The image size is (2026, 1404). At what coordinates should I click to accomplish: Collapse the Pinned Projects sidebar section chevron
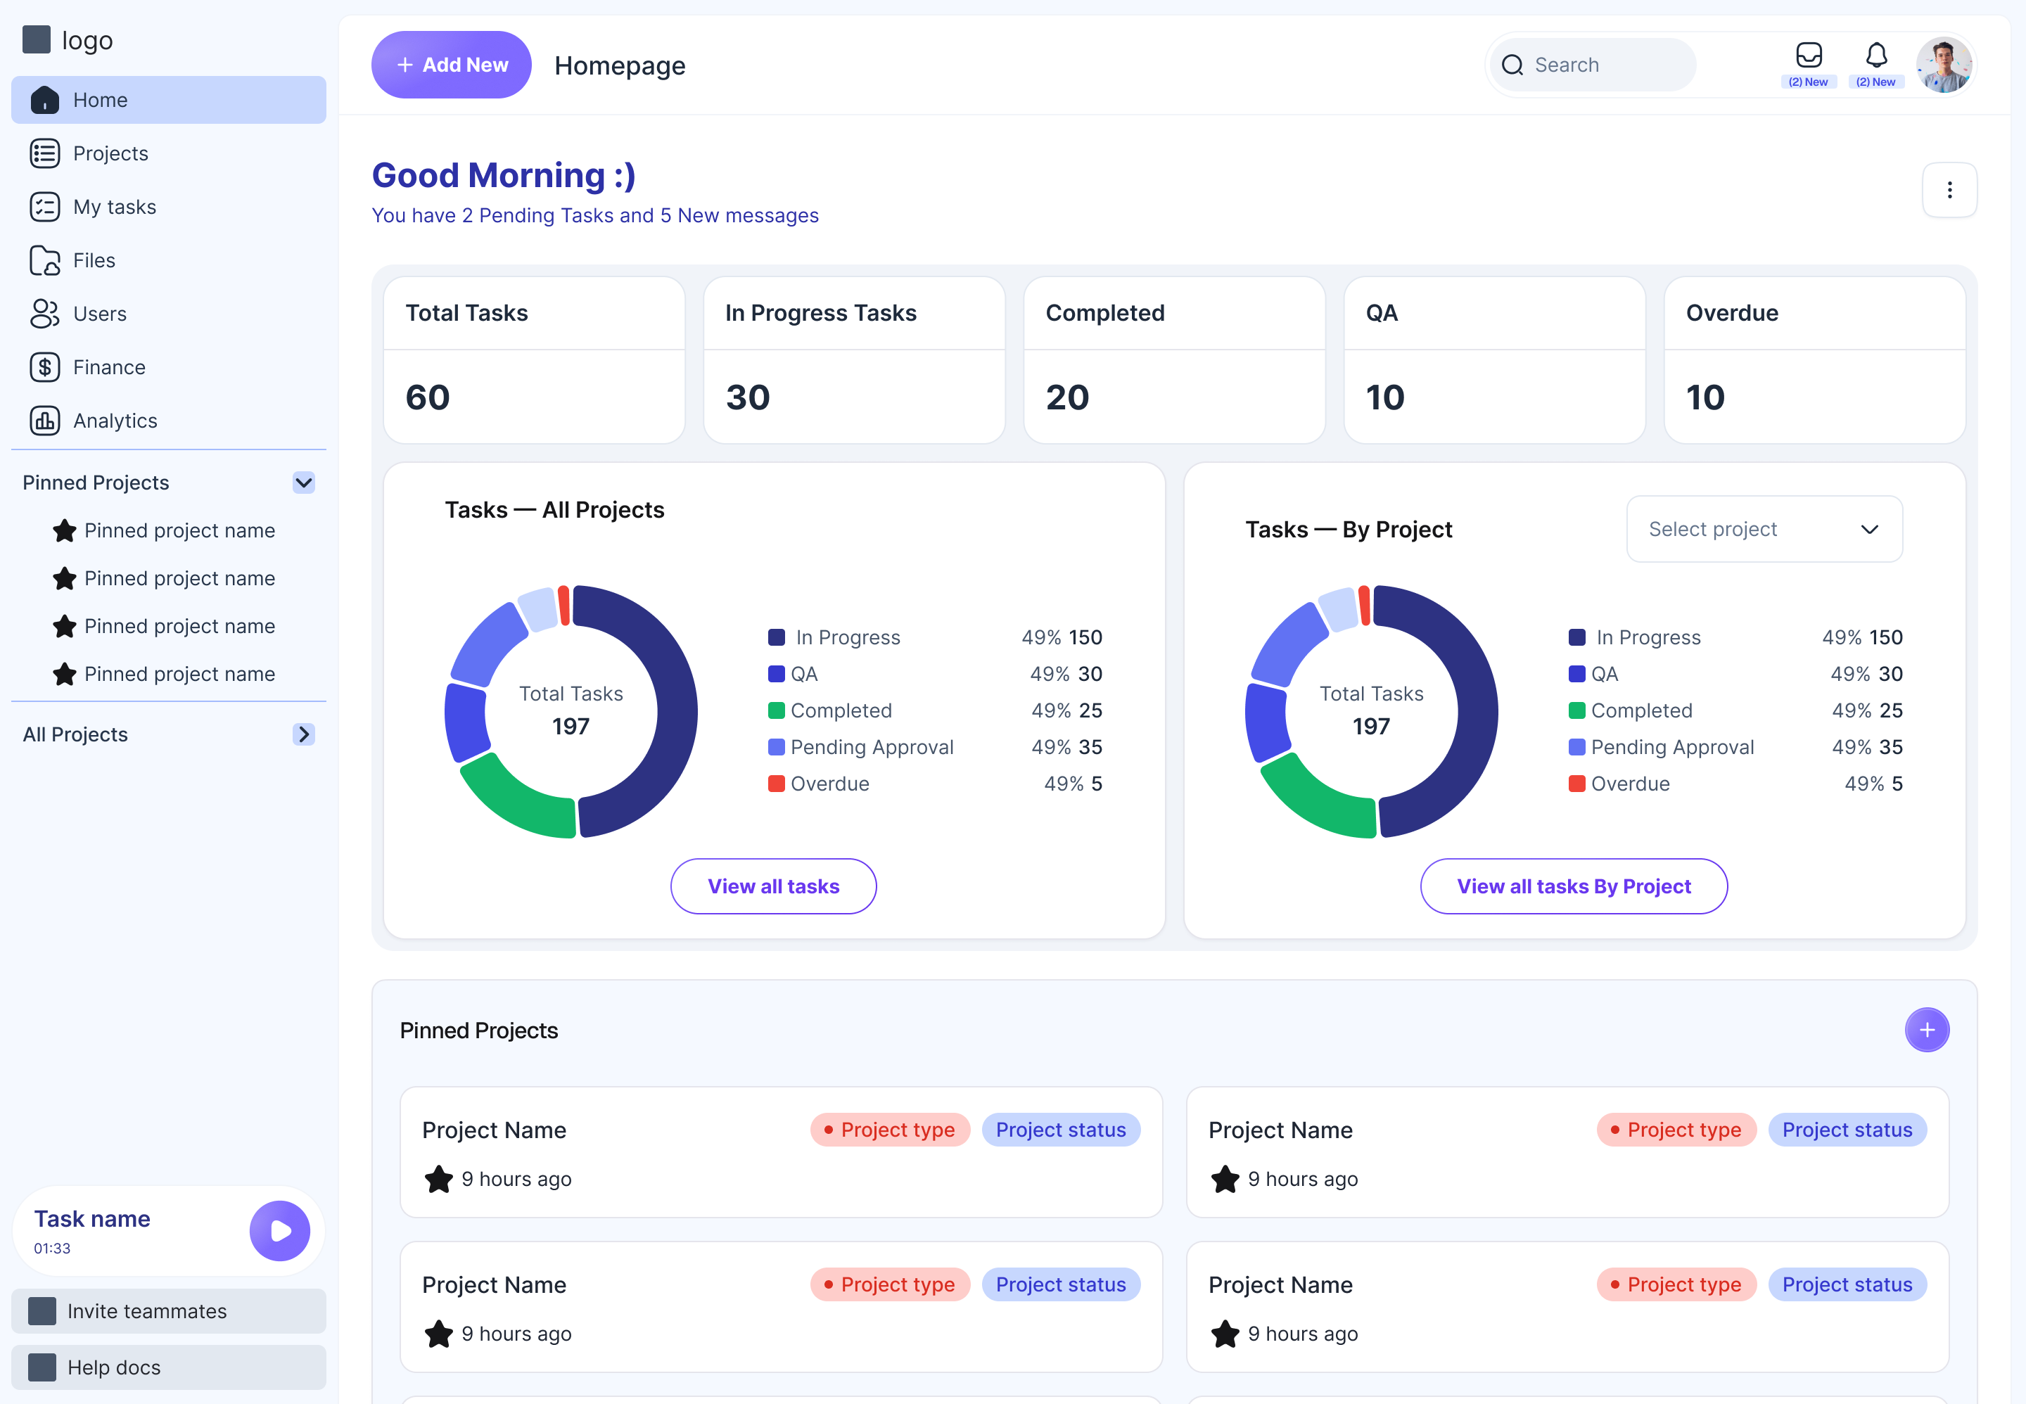[303, 482]
